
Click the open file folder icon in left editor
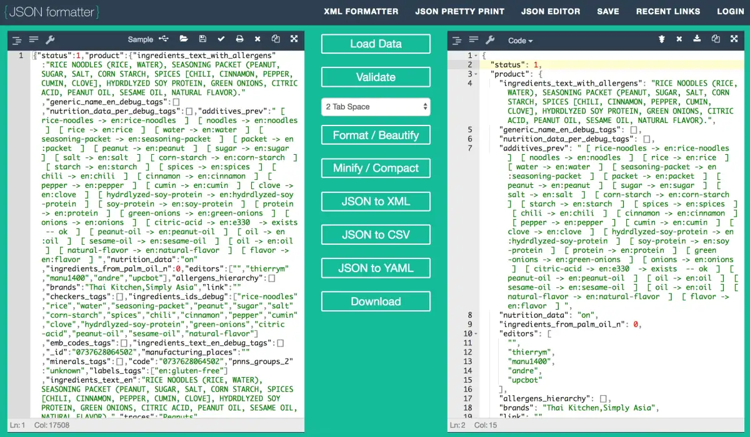coord(184,39)
